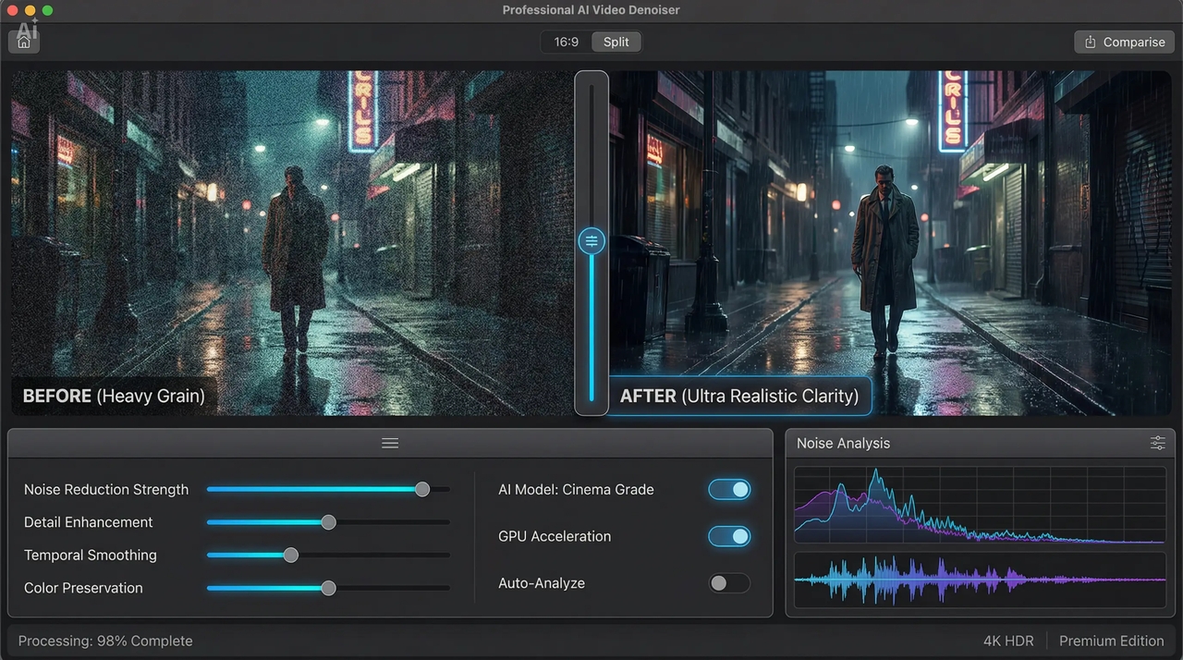
Task: Click the 4K HDR status label
Action: (1008, 641)
